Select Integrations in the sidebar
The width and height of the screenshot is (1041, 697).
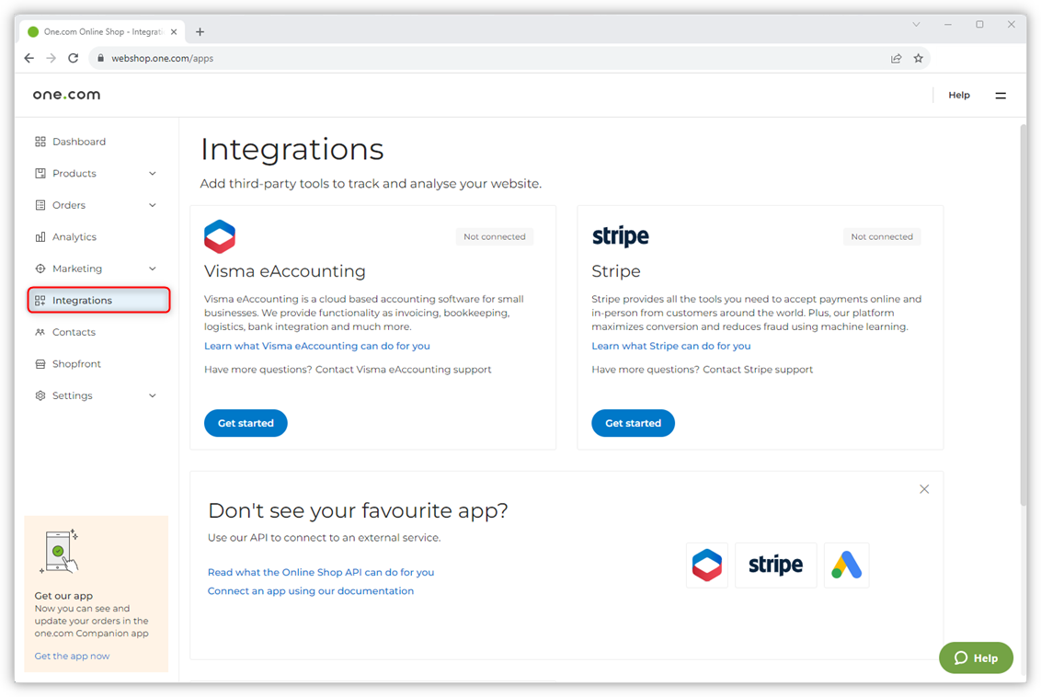pyautogui.click(x=99, y=300)
